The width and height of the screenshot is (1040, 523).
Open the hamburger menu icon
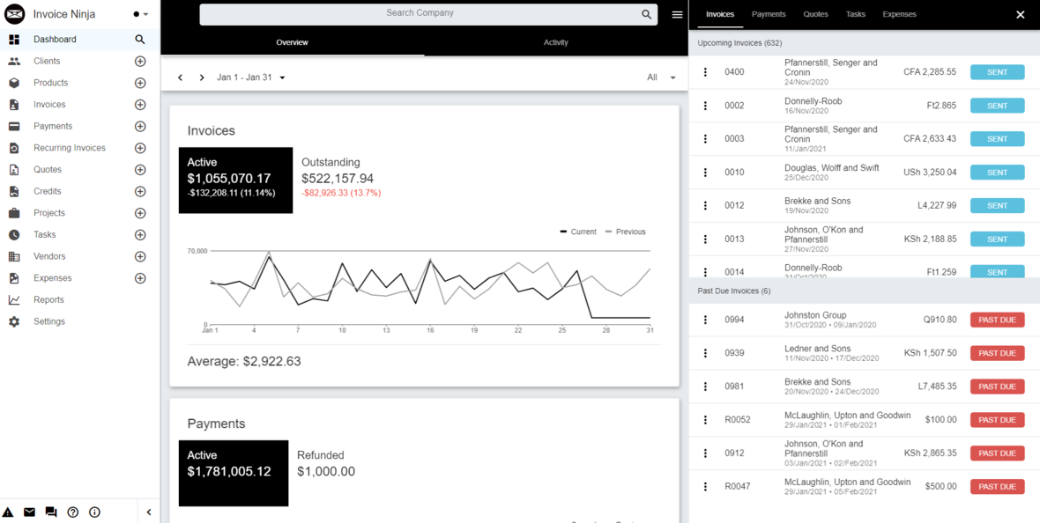tap(677, 15)
